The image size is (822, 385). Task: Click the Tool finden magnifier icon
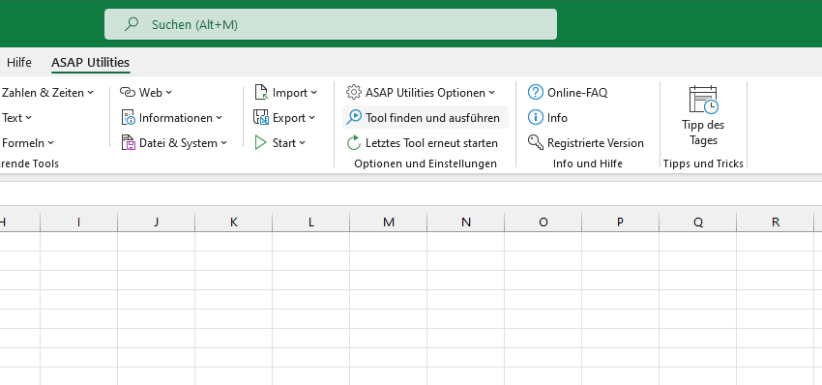[354, 117]
